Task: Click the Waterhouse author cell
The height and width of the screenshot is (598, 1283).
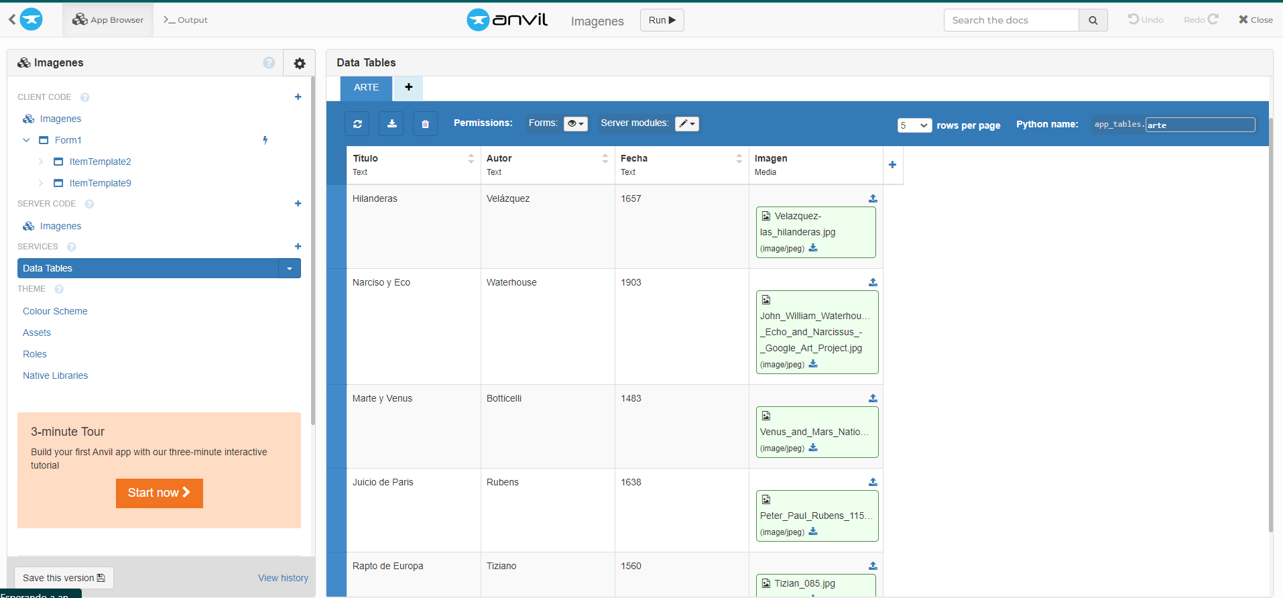Action: pos(548,326)
